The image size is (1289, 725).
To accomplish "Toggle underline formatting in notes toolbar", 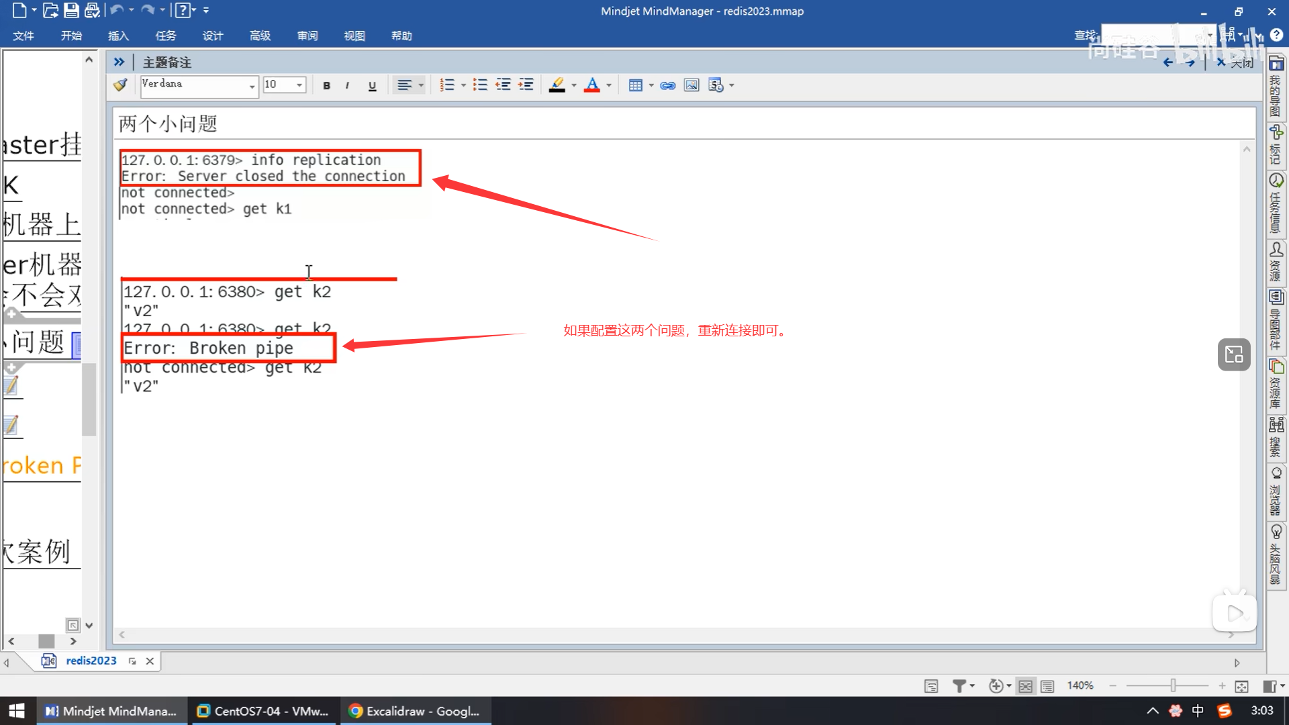I will tap(372, 85).
